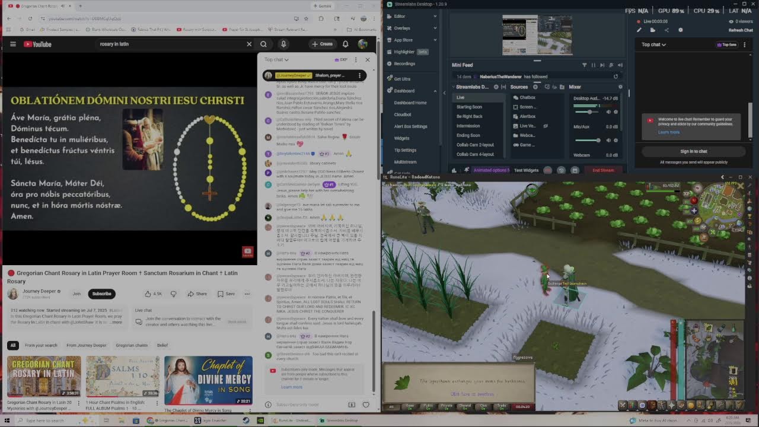Open the Steam taskbar icon
This screenshot has width=759, height=427.
pyautogui.click(x=246, y=420)
